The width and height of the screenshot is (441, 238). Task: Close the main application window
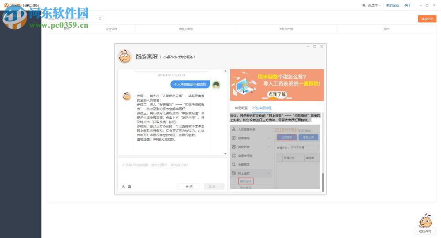pyautogui.click(x=434, y=5)
